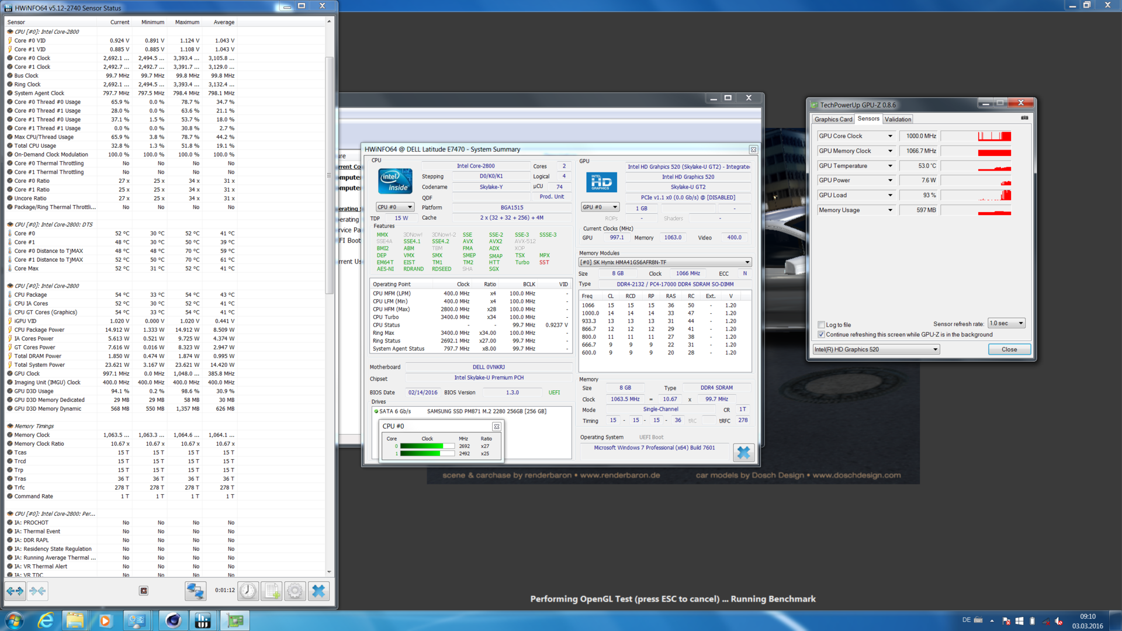
Task: Launch Internet Explorer from the taskbar
Action: click(x=46, y=620)
